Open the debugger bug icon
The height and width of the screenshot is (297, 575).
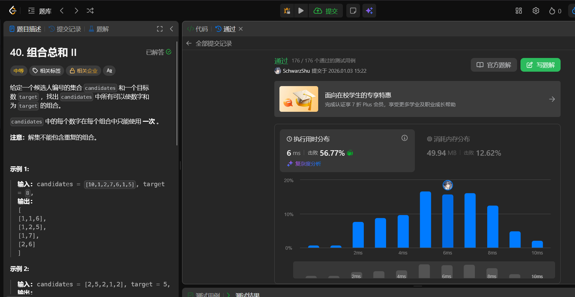(287, 11)
